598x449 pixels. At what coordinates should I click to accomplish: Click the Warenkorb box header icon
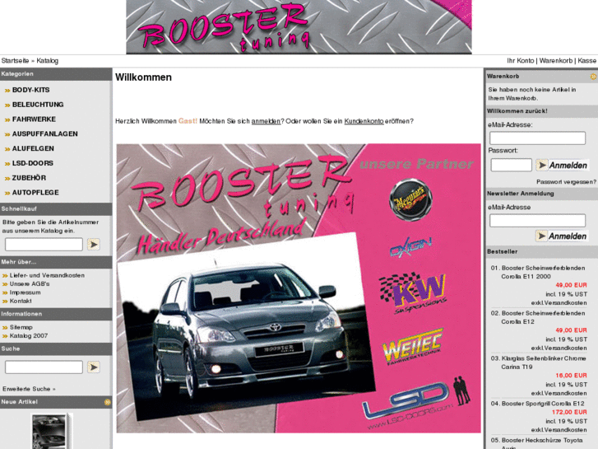pyautogui.click(x=593, y=77)
